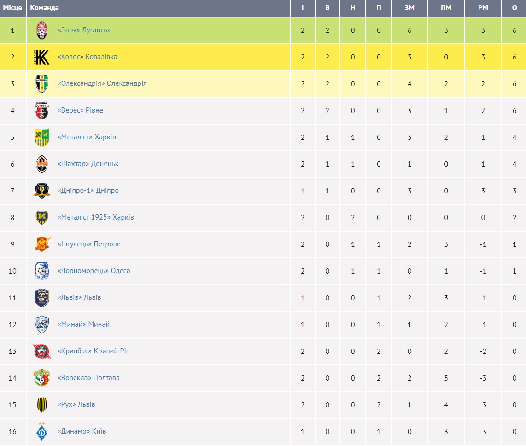Open the «Дніпро-1» Дніпро team link
Viewport: 526px width, 446px height.
(x=88, y=190)
